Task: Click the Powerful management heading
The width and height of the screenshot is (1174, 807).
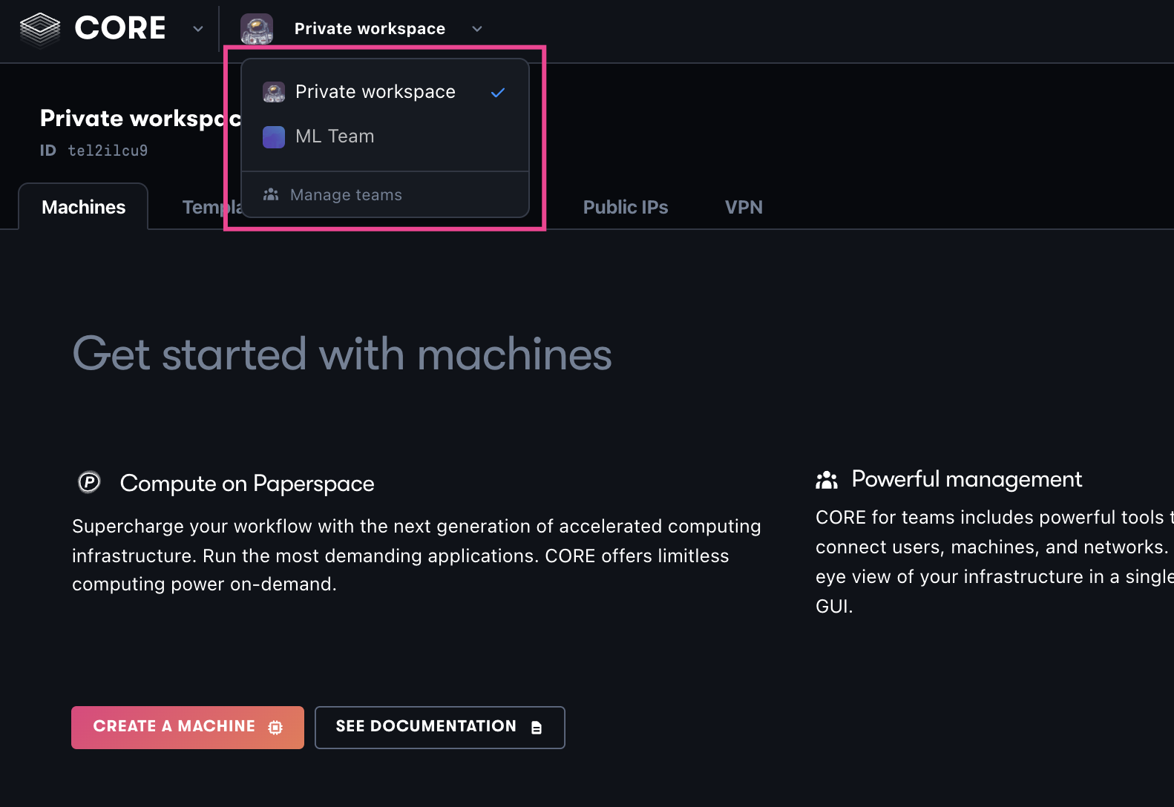Action: (x=966, y=479)
